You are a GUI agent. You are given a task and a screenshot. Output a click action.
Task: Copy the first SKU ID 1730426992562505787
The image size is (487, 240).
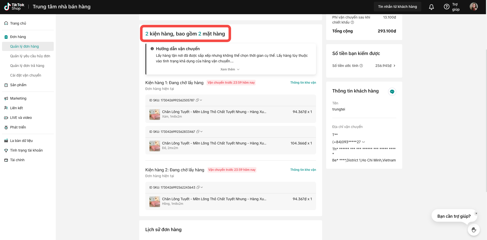coord(197,100)
